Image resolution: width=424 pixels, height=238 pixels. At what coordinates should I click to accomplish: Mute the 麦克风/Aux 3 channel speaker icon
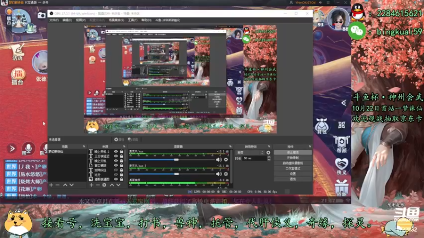pyautogui.click(x=218, y=174)
